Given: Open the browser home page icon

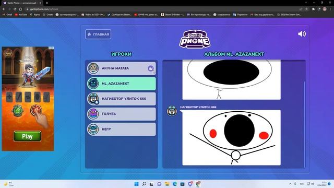Looking at the screenshot, I should coord(20,9).
